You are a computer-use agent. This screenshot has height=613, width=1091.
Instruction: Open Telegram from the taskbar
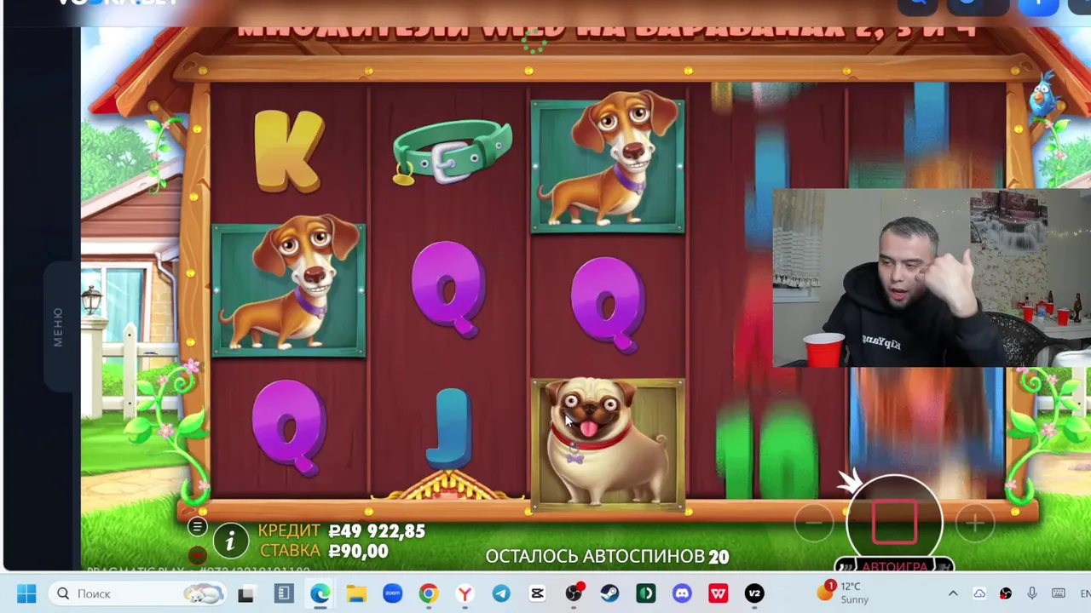[x=501, y=593]
